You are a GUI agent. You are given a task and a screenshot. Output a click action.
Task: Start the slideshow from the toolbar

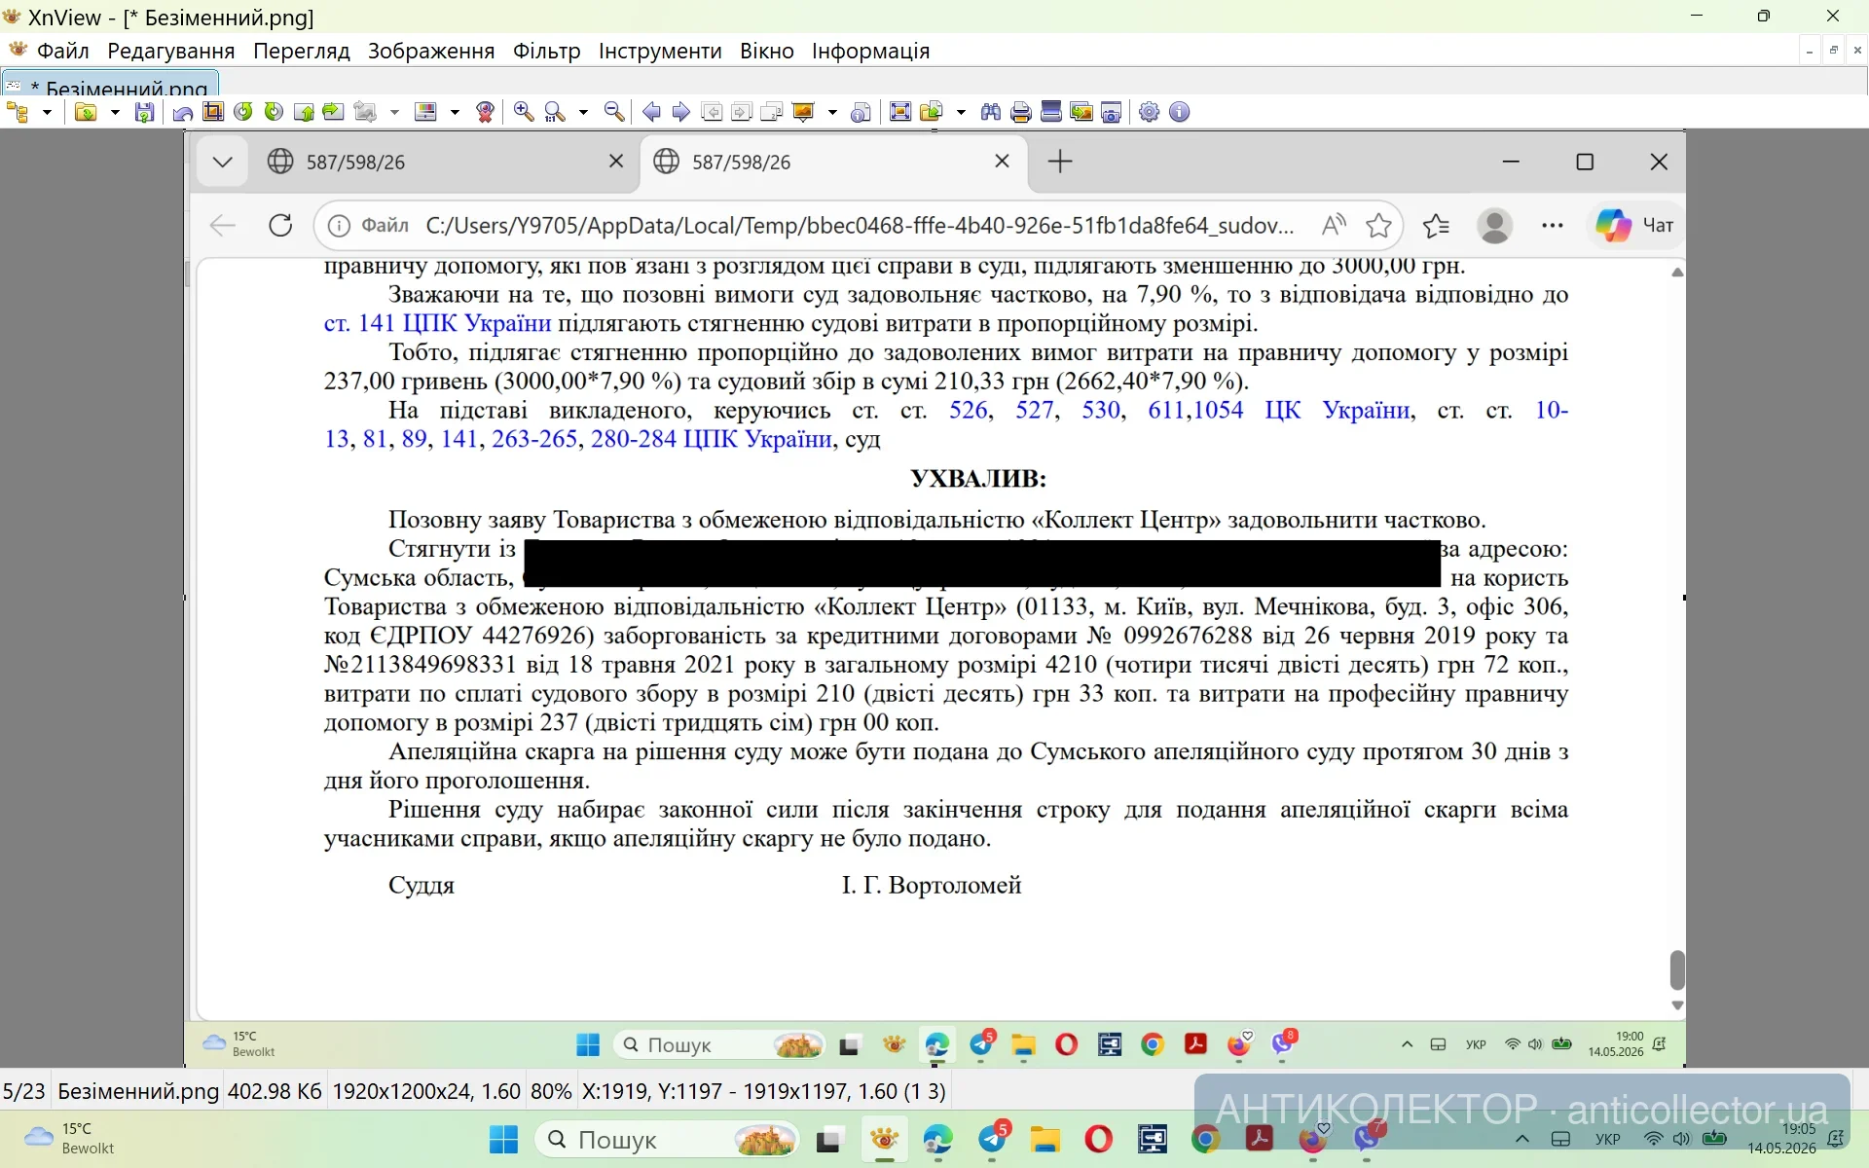point(803,112)
